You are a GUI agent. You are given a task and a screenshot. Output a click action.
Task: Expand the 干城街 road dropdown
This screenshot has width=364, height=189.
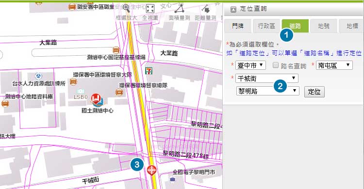click(267, 79)
